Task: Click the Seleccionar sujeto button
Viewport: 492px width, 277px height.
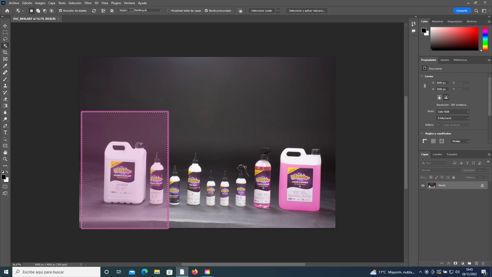Action: coord(261,11)
